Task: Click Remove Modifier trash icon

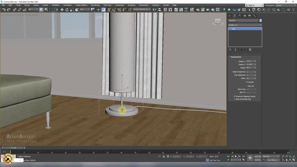Action: [250, 50]
